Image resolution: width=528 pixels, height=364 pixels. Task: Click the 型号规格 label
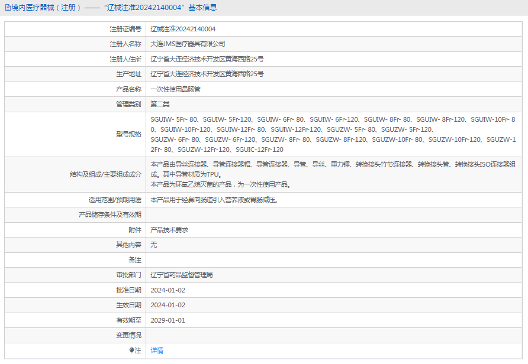tap(128, 135)
